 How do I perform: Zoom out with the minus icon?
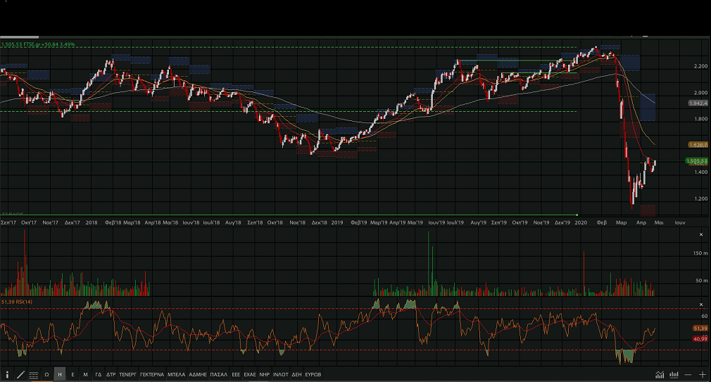pos(688,375)
